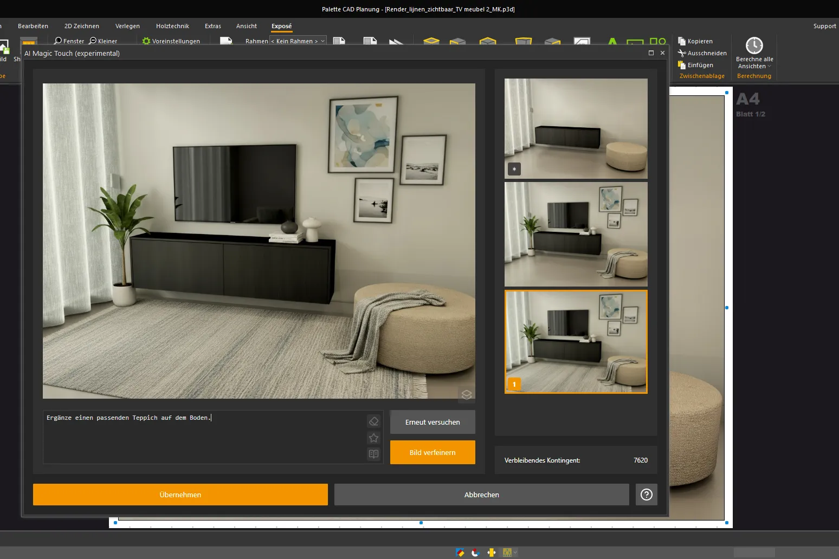The image size is (839, 559).
Task: Click Support in the top right
Action: pyautogui.click(x=824, y=26)
